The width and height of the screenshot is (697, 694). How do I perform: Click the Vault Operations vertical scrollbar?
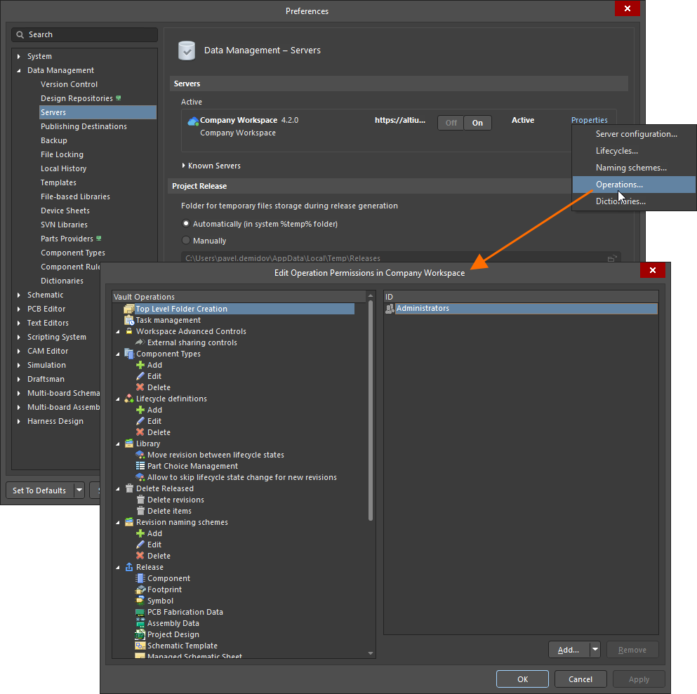(x=371, y=411)
